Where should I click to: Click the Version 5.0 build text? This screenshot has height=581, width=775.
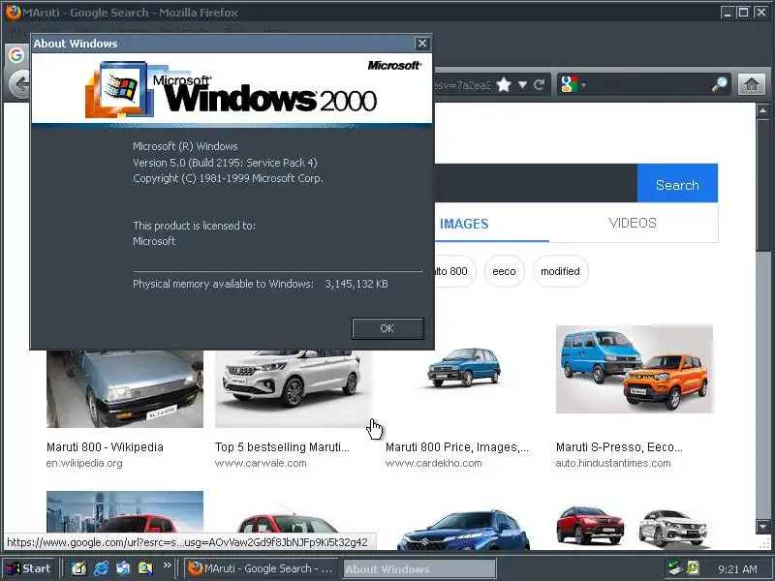[x=225, y=163]
